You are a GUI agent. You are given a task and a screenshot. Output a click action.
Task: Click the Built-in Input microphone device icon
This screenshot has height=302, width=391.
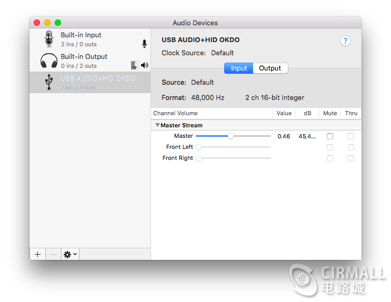tap(49, 39)
